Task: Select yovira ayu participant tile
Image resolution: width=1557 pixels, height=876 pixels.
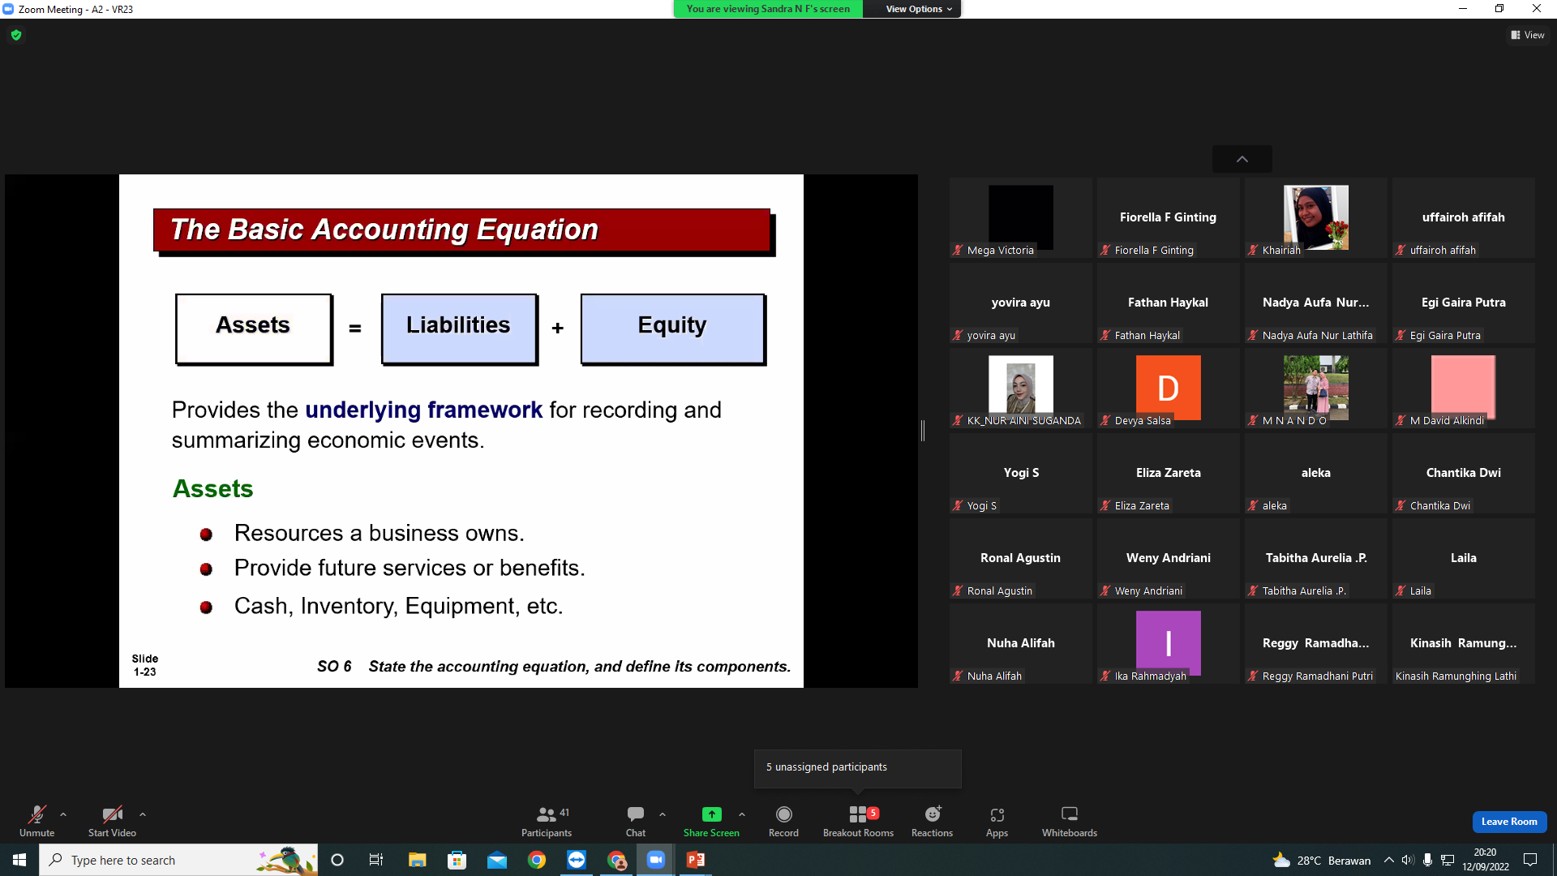Action: [x=1020, y=303]
